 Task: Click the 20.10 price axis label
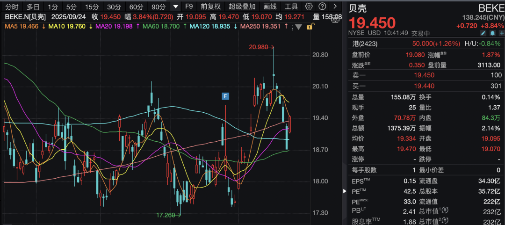[321, 86]
